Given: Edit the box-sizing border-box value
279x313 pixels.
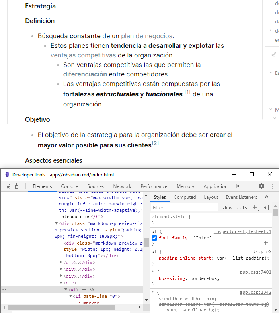Looking at the screenshot, I should coord(205,278).
